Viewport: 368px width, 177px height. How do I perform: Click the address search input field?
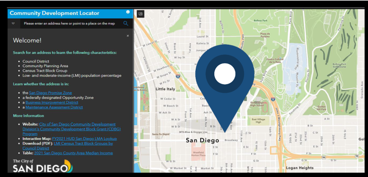[x=69, y=23]
